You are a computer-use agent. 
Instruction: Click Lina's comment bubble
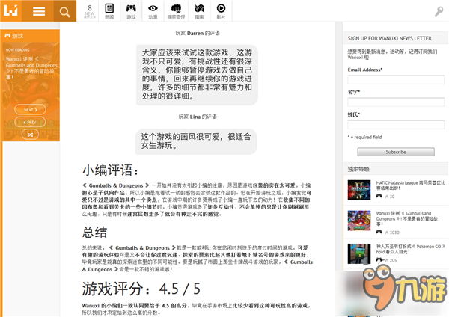point(196,141)
